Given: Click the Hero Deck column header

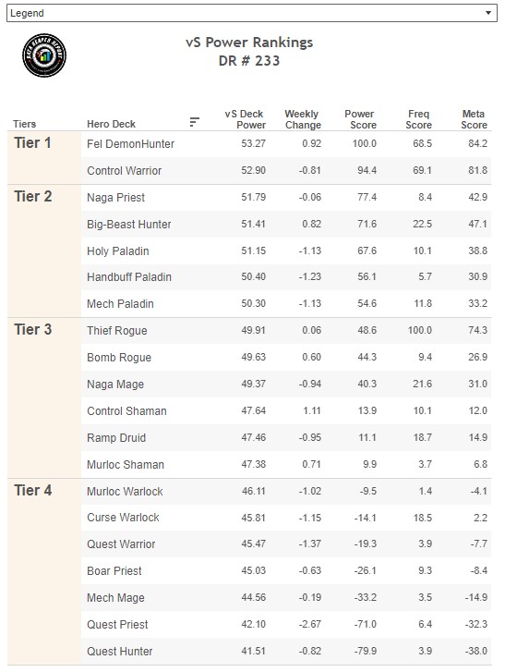Looking at the screenshot, I should [111, 124].
